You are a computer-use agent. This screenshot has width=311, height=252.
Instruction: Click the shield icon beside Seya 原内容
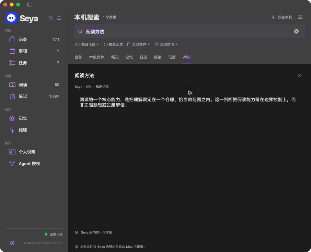click(76, 233)
